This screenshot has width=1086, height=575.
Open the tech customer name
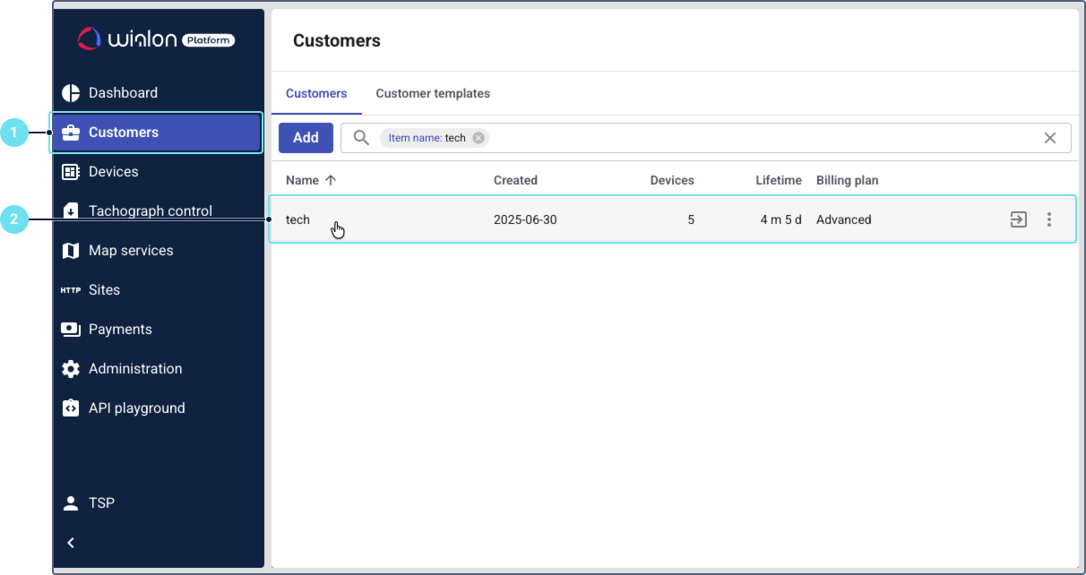[x=297, y=219]
